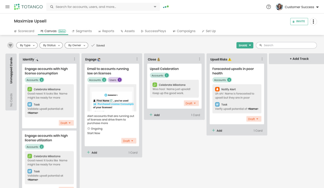This screenshot has height=188, width=324.
Task: Open Upsell Risks track options menu
Action: point(262,59)
